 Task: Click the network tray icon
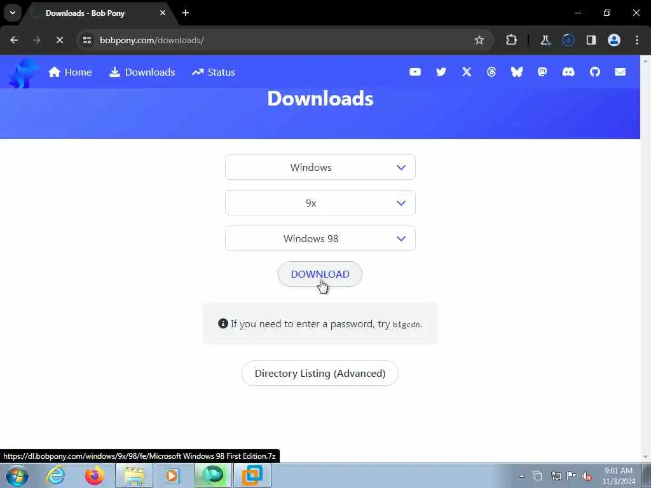pos(556,476)
